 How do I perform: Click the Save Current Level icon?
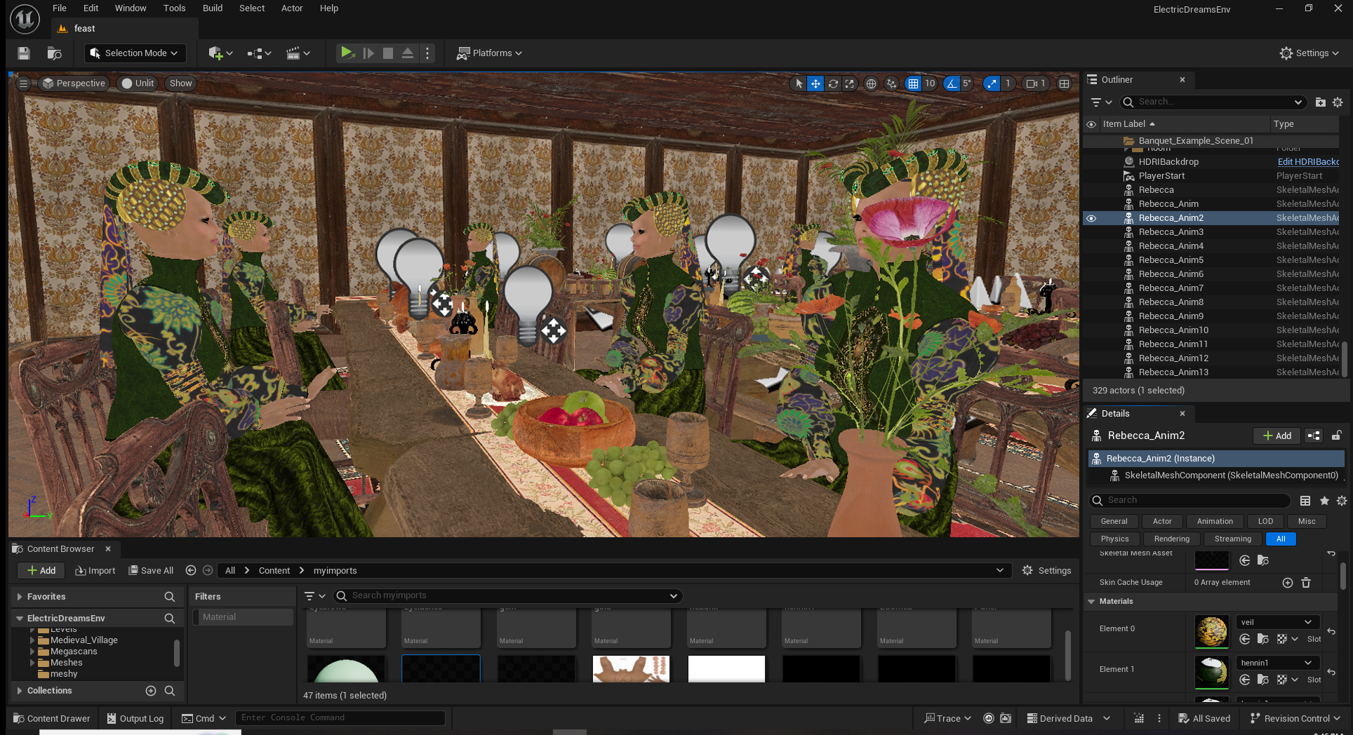click(x=23, y=53)
